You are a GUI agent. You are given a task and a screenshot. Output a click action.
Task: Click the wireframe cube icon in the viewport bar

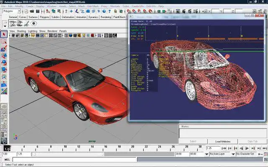point(66,35)
